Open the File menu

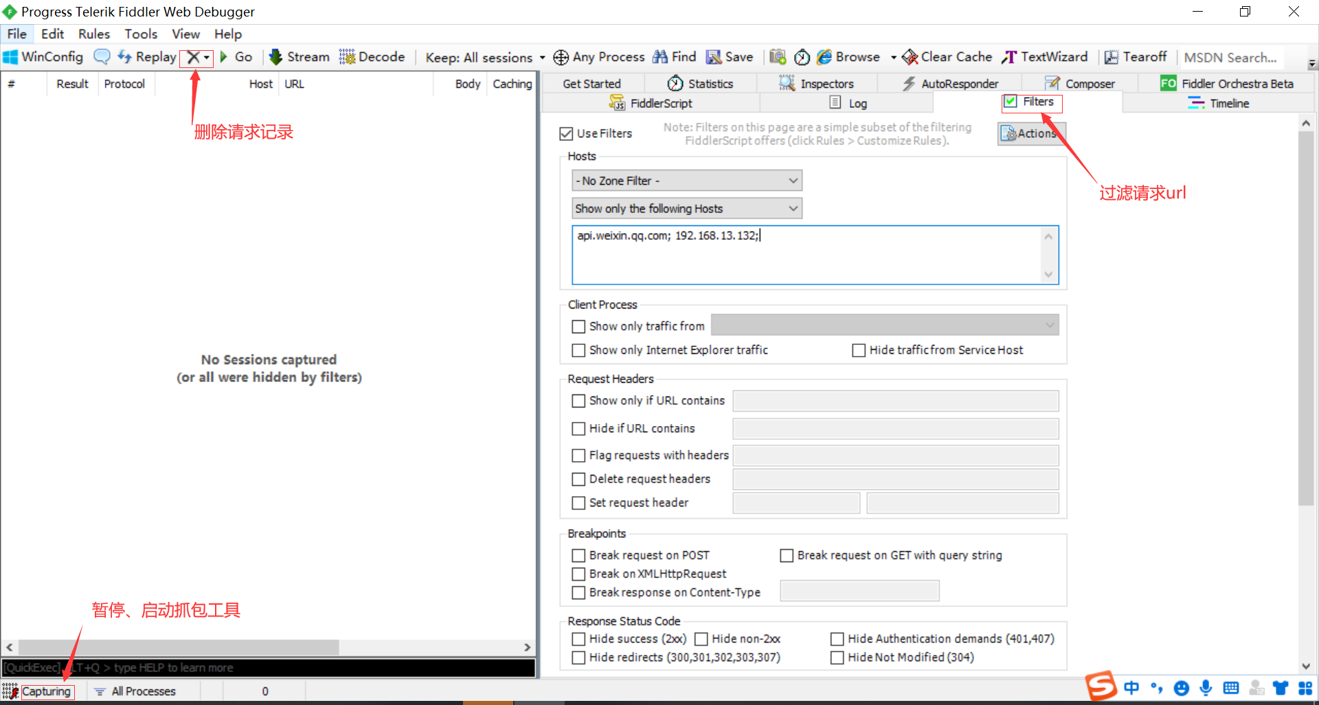click(16, 34)
